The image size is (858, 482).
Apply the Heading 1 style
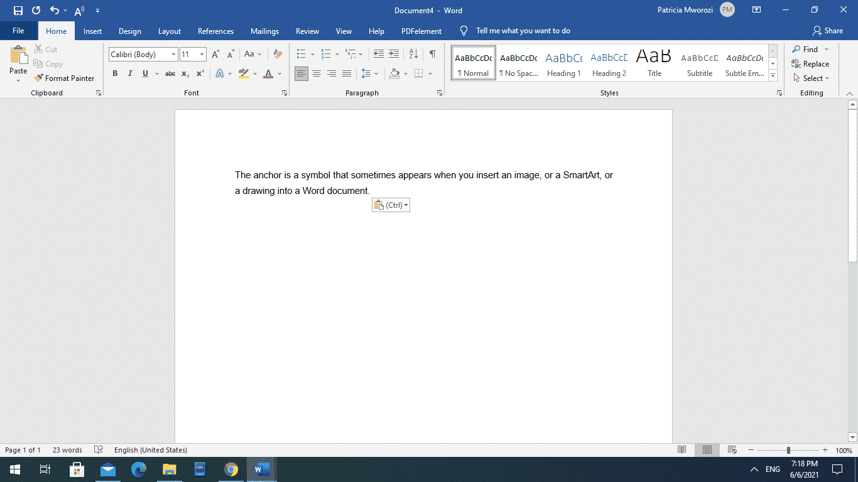pos(563,63)
